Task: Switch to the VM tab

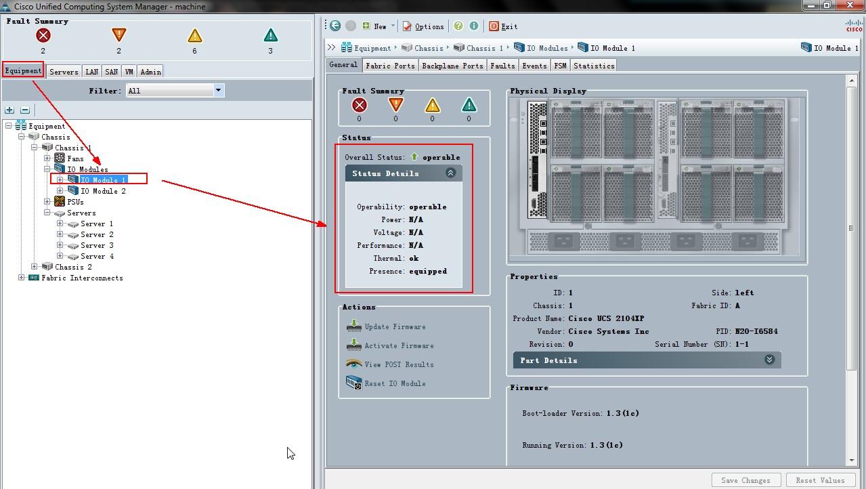Action: pos(129,71)
